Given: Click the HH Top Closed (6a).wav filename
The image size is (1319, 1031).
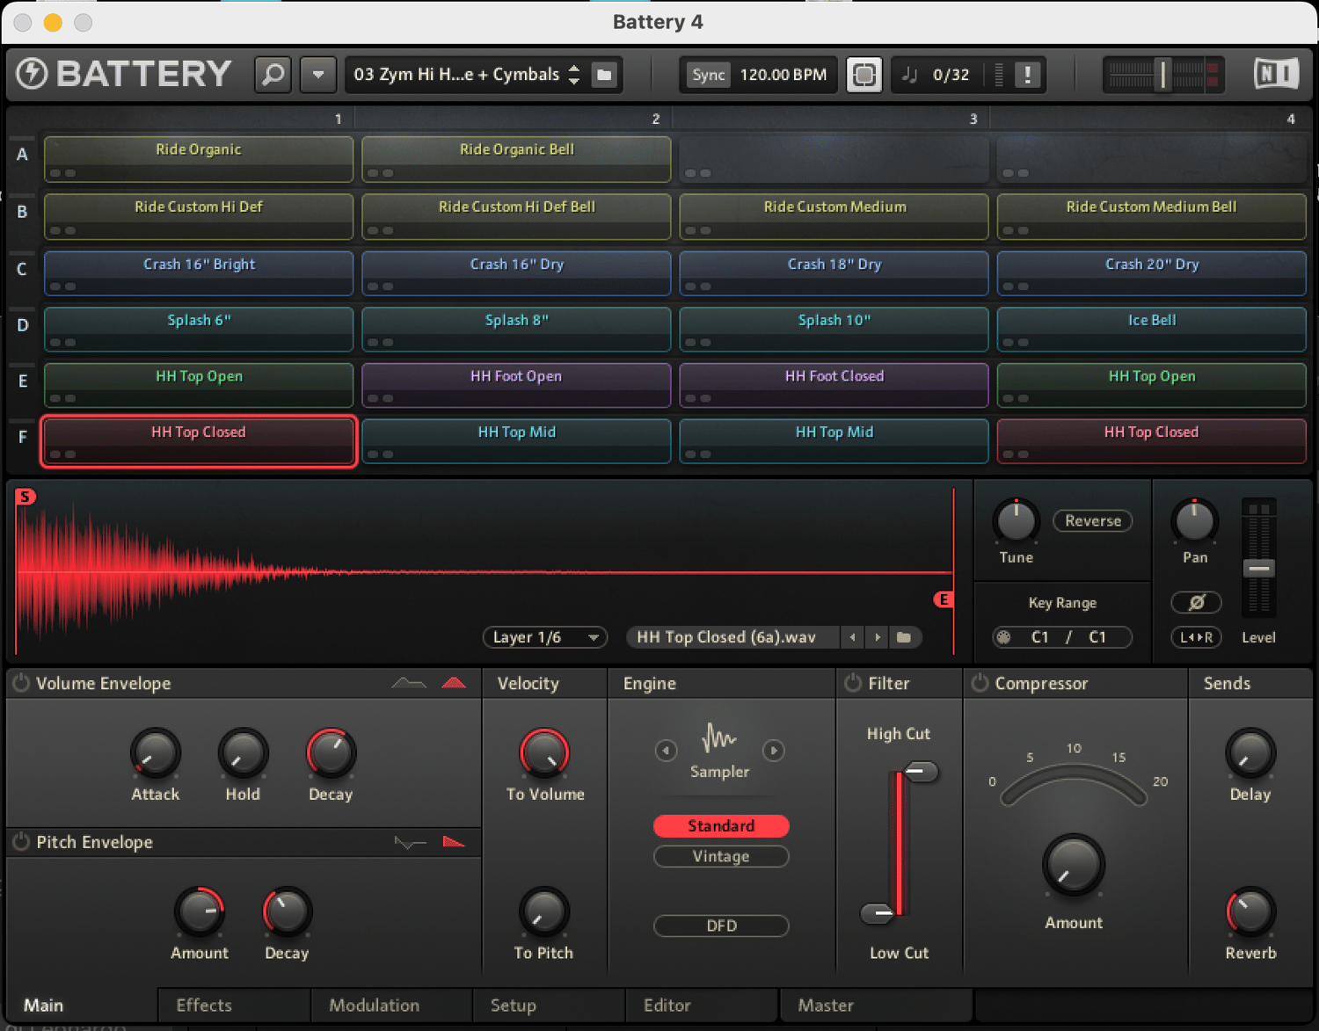Looking at the screenshot, I should pos(726,637).
